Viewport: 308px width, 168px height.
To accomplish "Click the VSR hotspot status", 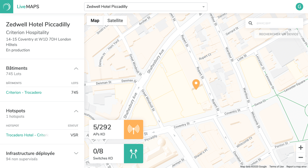I will pos(74,135).
